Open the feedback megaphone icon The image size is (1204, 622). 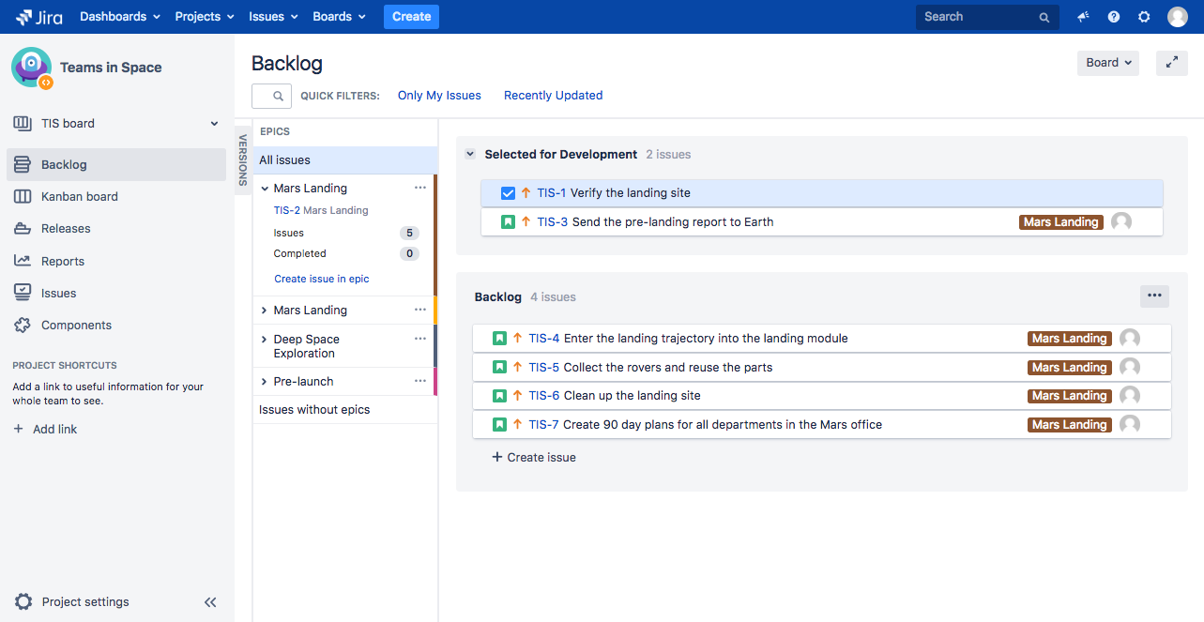(1083, 17)
